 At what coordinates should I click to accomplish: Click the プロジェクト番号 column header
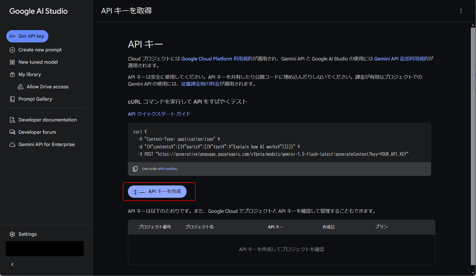154,227
